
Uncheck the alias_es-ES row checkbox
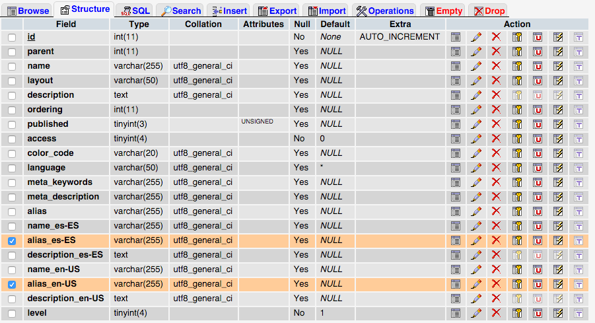pyautogui.click(x=12, y=241)
